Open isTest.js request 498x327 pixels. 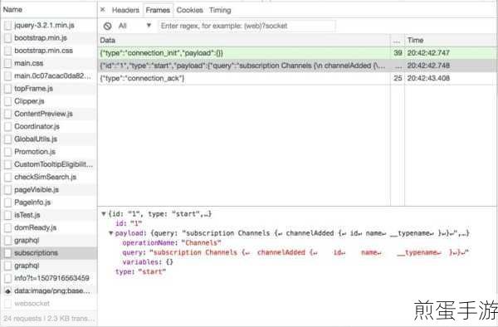(49, 215)
